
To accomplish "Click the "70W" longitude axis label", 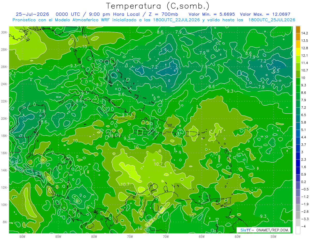I will (166, 237).
